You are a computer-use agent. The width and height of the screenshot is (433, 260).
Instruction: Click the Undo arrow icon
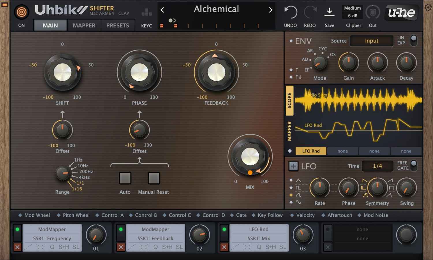(290, 12)
